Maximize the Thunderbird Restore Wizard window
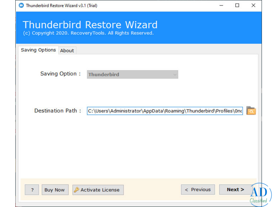This screenshot has width=278, height=207. [x=237, y=5]
